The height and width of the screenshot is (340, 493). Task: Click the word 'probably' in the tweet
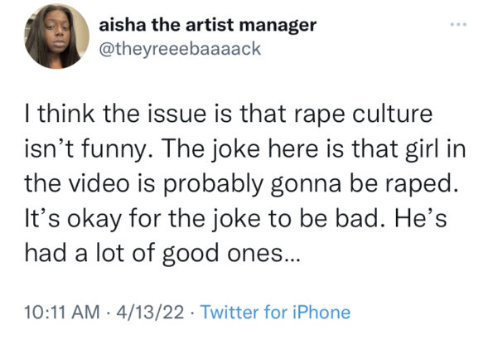point(213,185)
